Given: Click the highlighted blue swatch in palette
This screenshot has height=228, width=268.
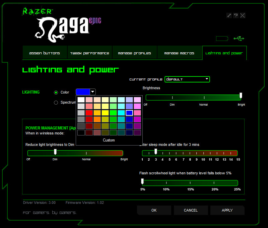Looking at the screenshot, I should (x=129, y=113).
